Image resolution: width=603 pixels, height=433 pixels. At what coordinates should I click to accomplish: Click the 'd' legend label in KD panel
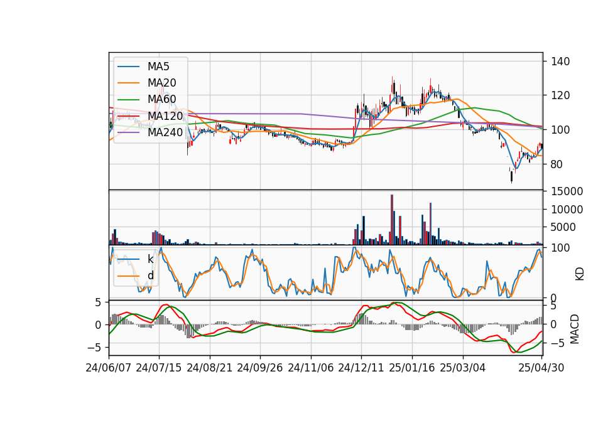point(150,275)
